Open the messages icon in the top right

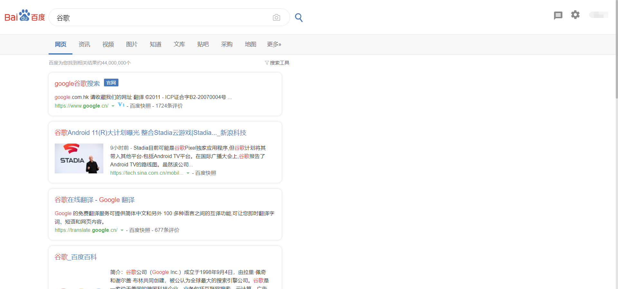click(558, 15)
